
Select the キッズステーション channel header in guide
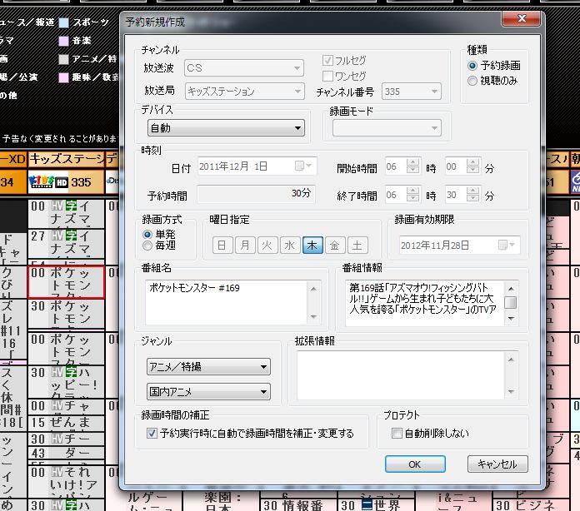67,159
